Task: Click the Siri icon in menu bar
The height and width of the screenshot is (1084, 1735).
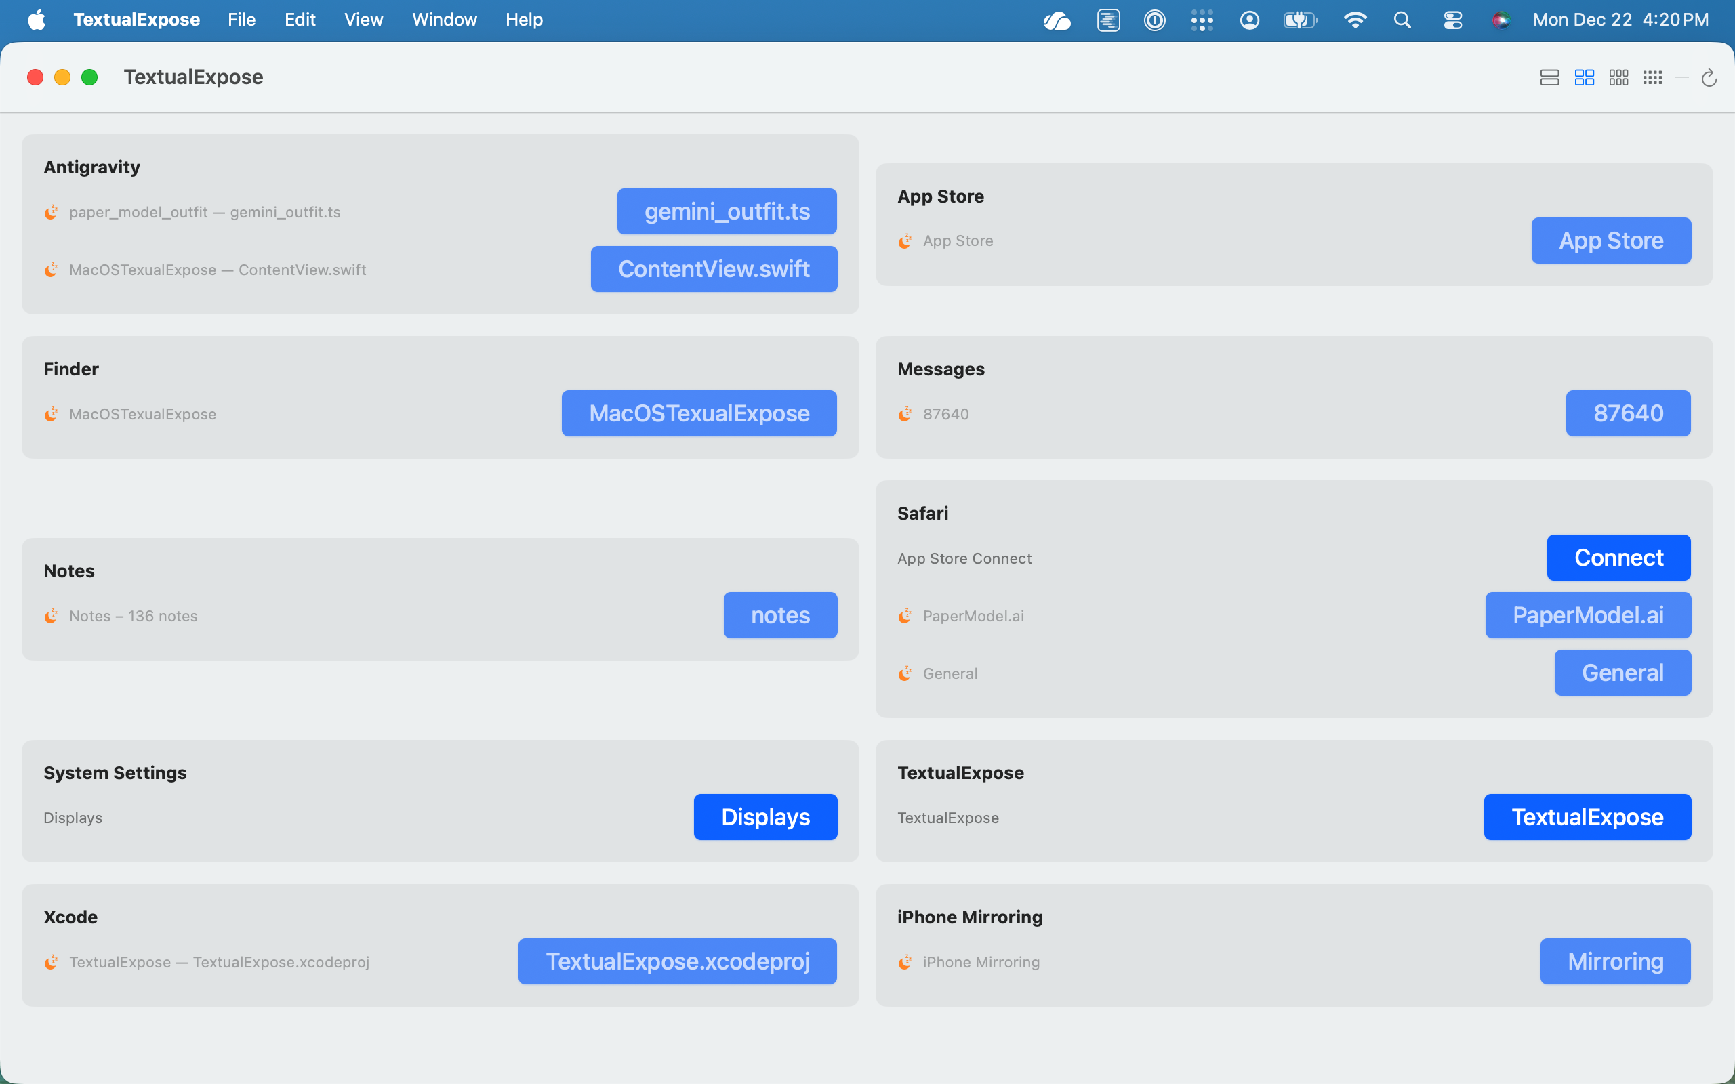Action: 1501,20
